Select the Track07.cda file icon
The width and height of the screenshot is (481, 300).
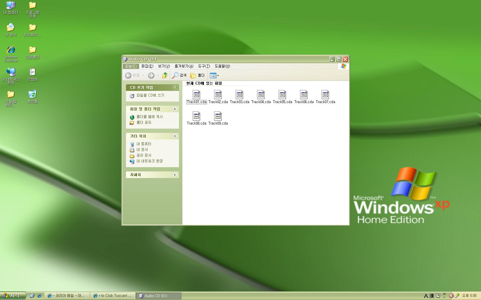coord(325,95)
